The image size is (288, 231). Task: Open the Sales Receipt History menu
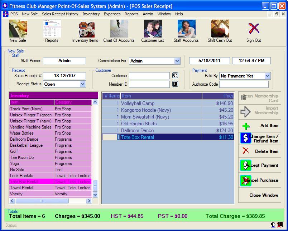(60, 14)
